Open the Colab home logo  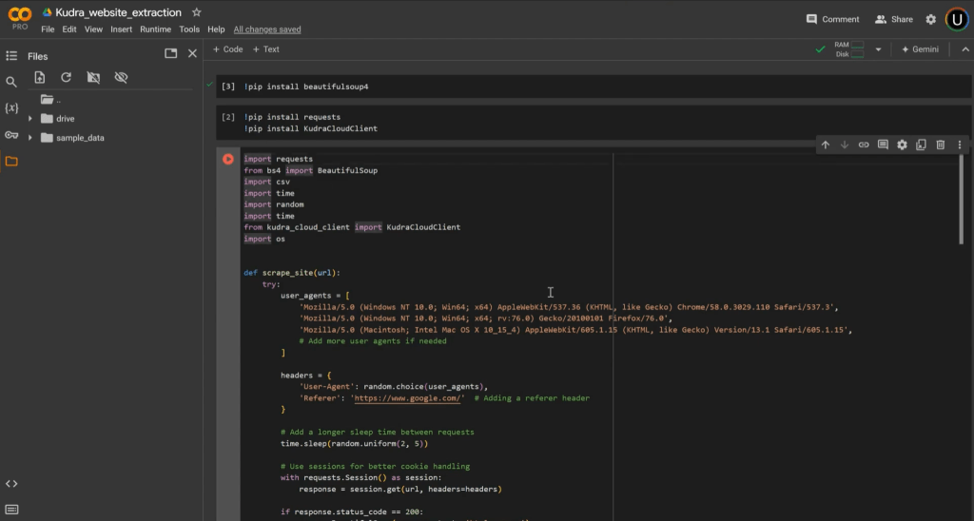[19, 17]
